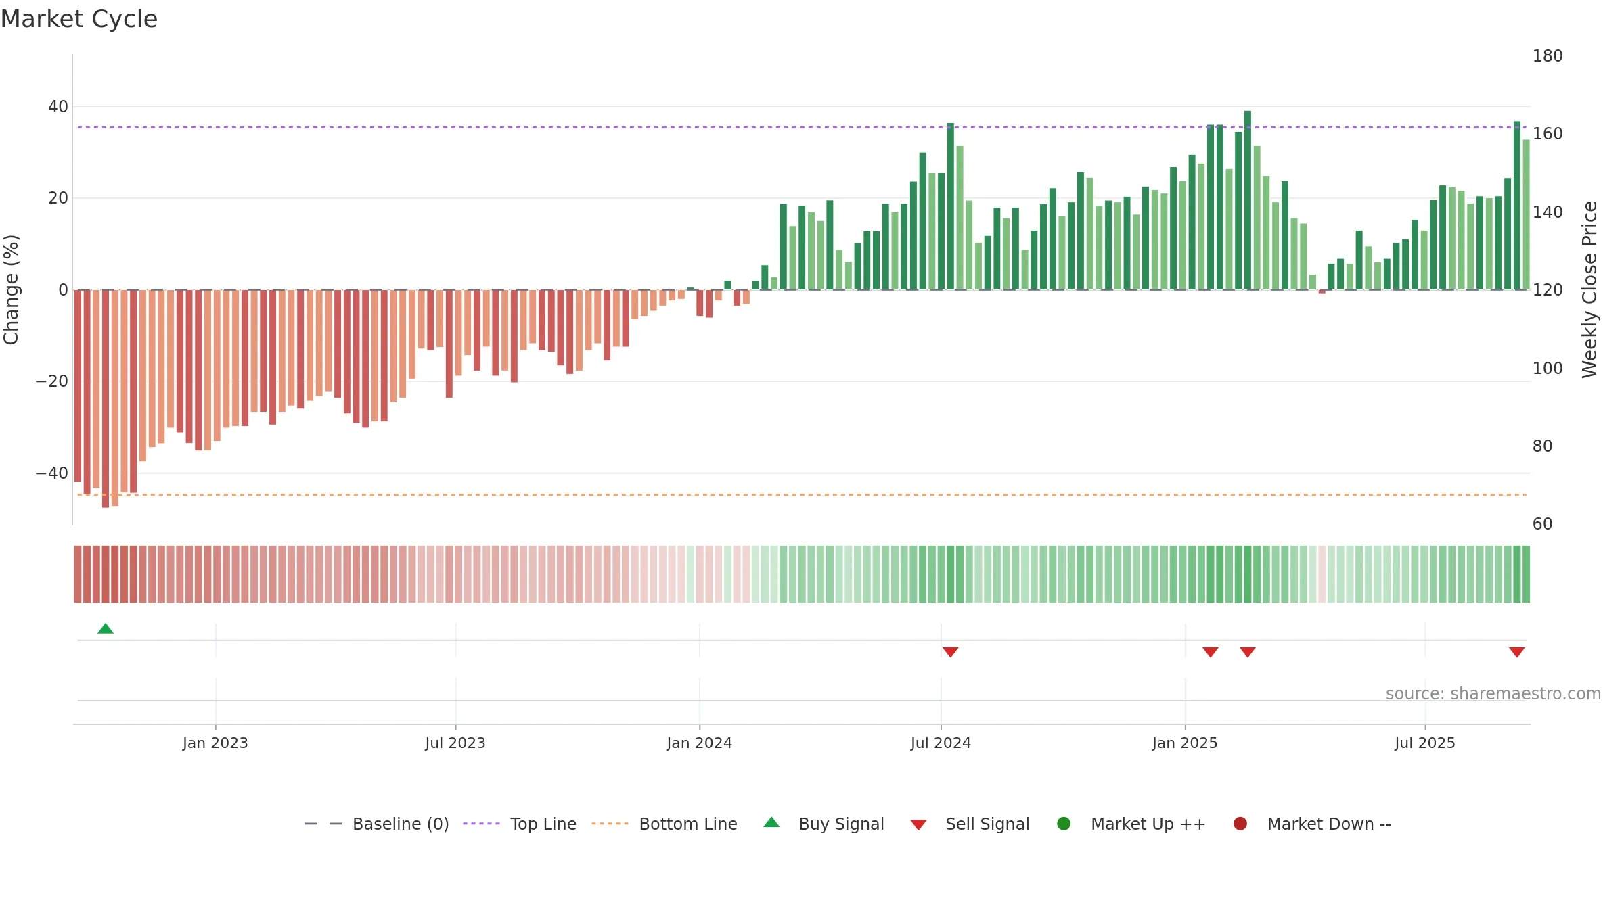Click the Change (%) y-axis title
The image size is (1624, 913).
point(11,289)
